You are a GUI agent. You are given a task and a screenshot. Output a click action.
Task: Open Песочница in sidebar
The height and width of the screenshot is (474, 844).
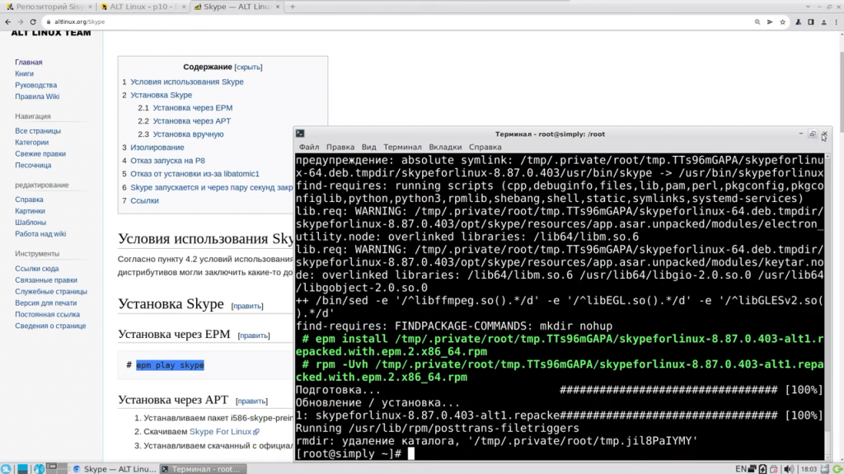[33, 166]
